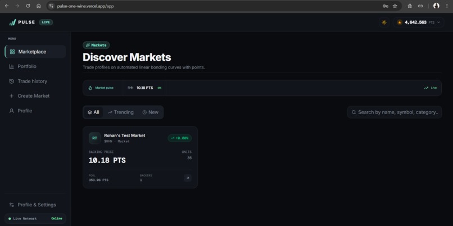This screenshot has height=226, width=453.
Task: Click the +0.00% change badge
Action: coord(180,138)
